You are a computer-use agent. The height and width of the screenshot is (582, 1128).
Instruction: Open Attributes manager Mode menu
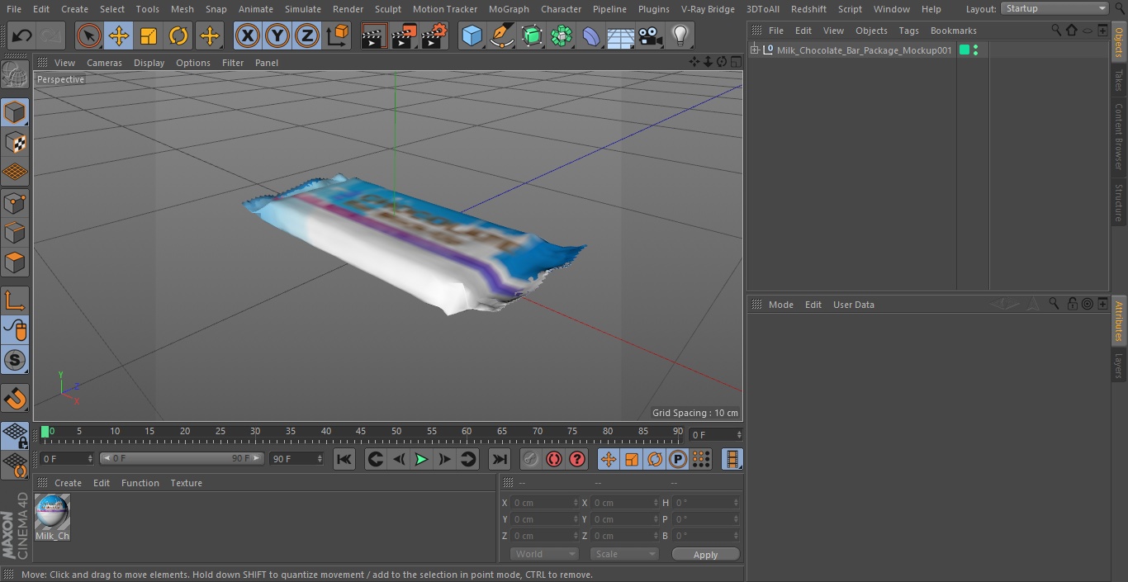pyautogui.click(x=780, y=305)
